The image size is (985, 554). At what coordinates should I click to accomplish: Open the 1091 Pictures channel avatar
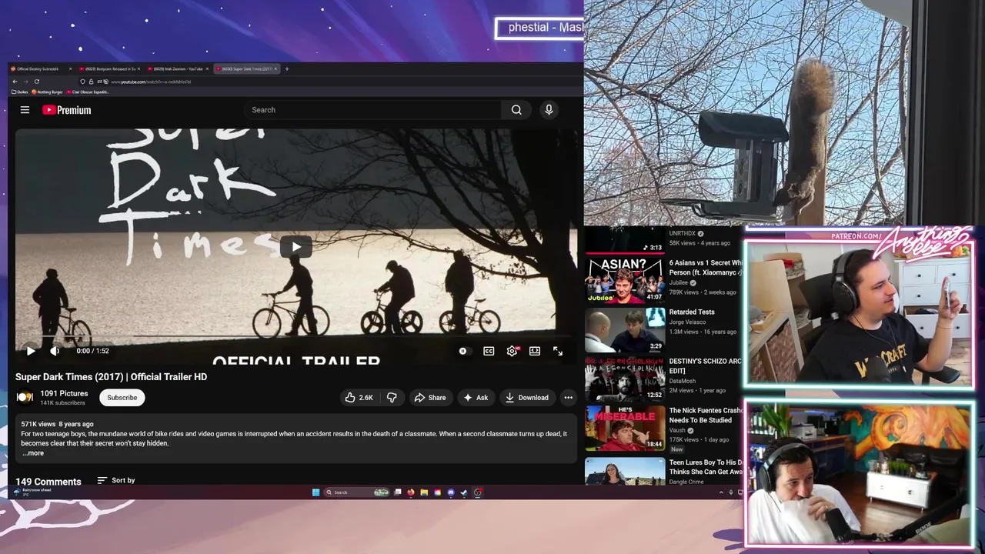pos(25,398)
